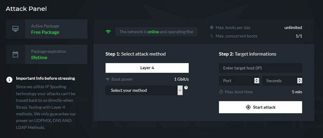Increase the Port value with up arrow

click(x=257, y=79)
